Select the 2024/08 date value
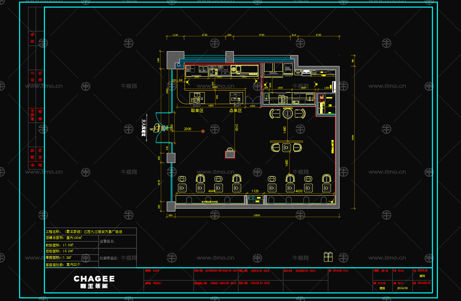The width and height of the screenshot is (461, 301). [402, 288]
